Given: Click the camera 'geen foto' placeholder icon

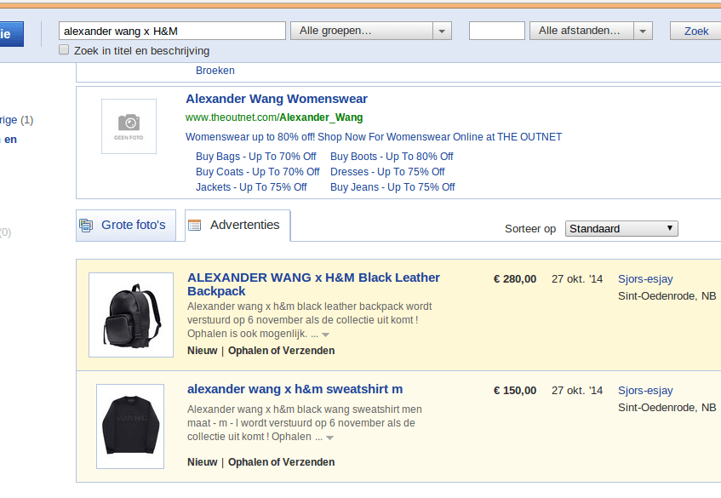Looking at the screenshot, I should click(x=129, y=126).
